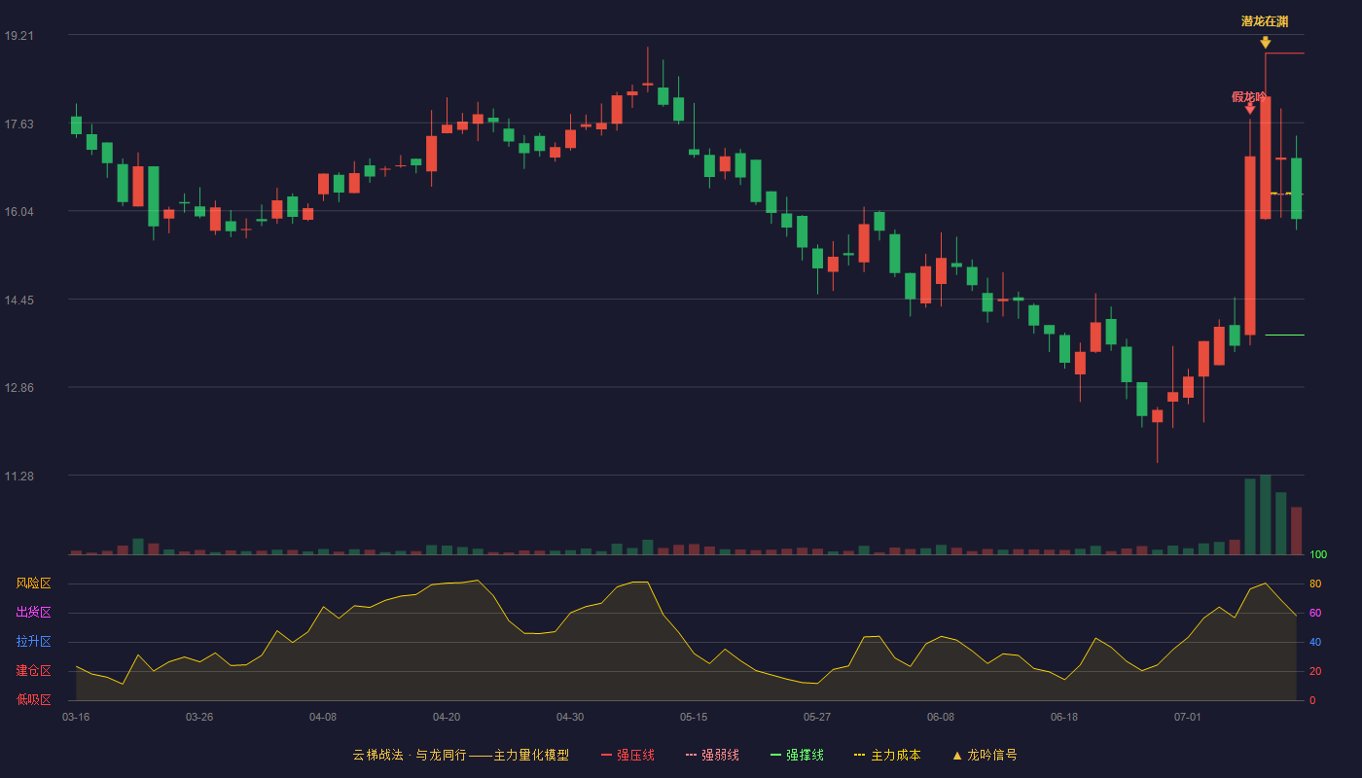Screen dimensions: 1362x778
Task: Click the yellow 潜龙在渊 arrow marker
Action: tap(1265, 43)
